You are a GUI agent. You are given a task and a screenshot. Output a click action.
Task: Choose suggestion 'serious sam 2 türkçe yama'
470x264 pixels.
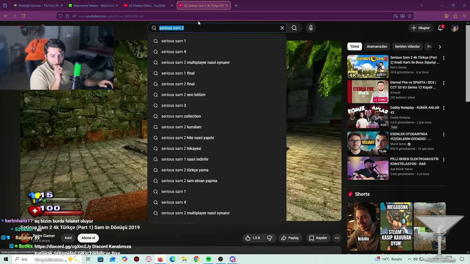(x=217, y=170)
